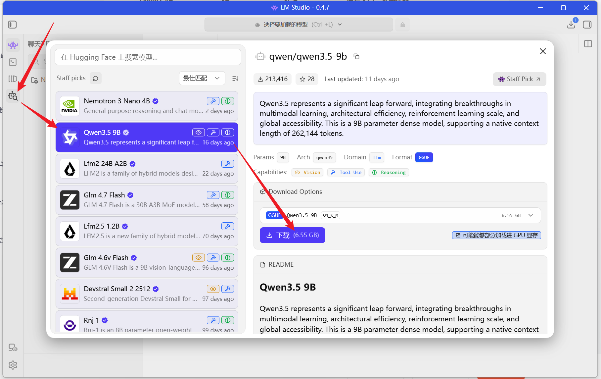Click the 28 stars button
This screenshot has height=379, width=601.
click(307, 79)
